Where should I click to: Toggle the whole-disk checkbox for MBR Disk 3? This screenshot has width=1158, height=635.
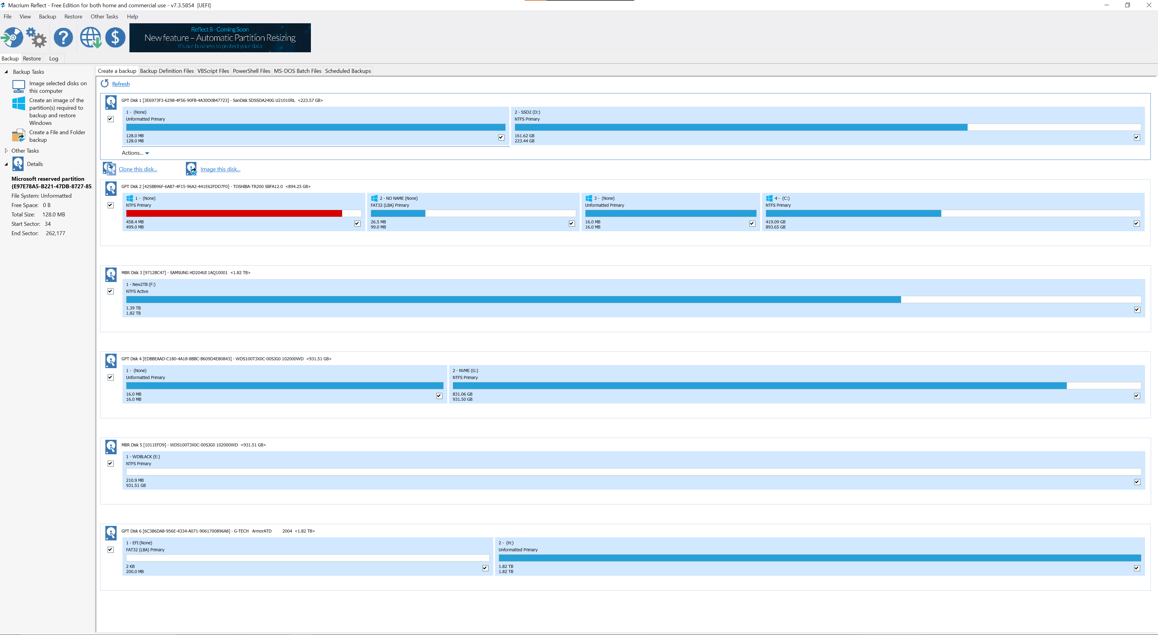click(x=111, y=291)
